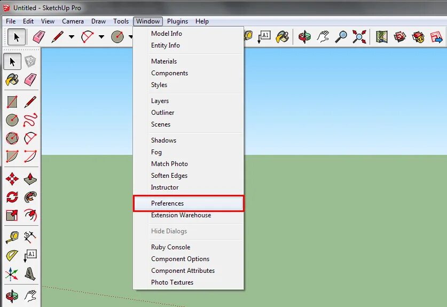Screen dimensions: 447x307
Task: Select the Polygon tool
Action: pyautogui.click(x=12, y=138)
